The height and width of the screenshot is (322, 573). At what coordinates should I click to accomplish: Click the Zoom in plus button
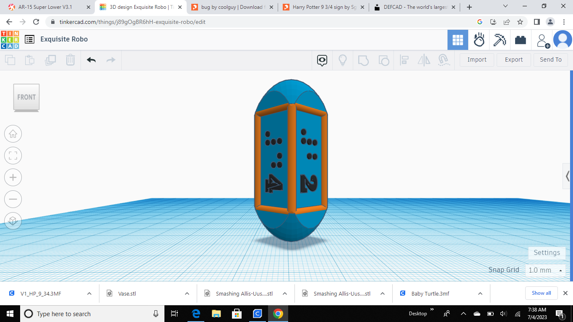tap(13, 177)
